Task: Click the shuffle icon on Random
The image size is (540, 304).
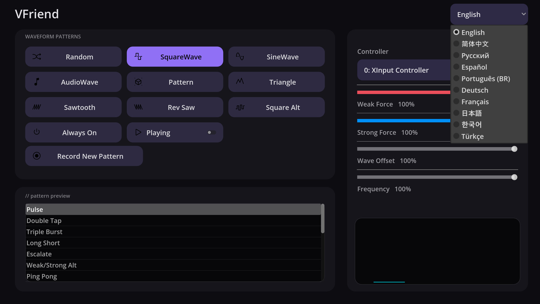Action: coord(37,57)
